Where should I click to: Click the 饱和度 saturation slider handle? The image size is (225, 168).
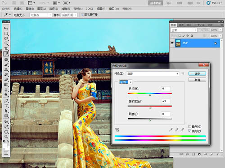point(150,108)
